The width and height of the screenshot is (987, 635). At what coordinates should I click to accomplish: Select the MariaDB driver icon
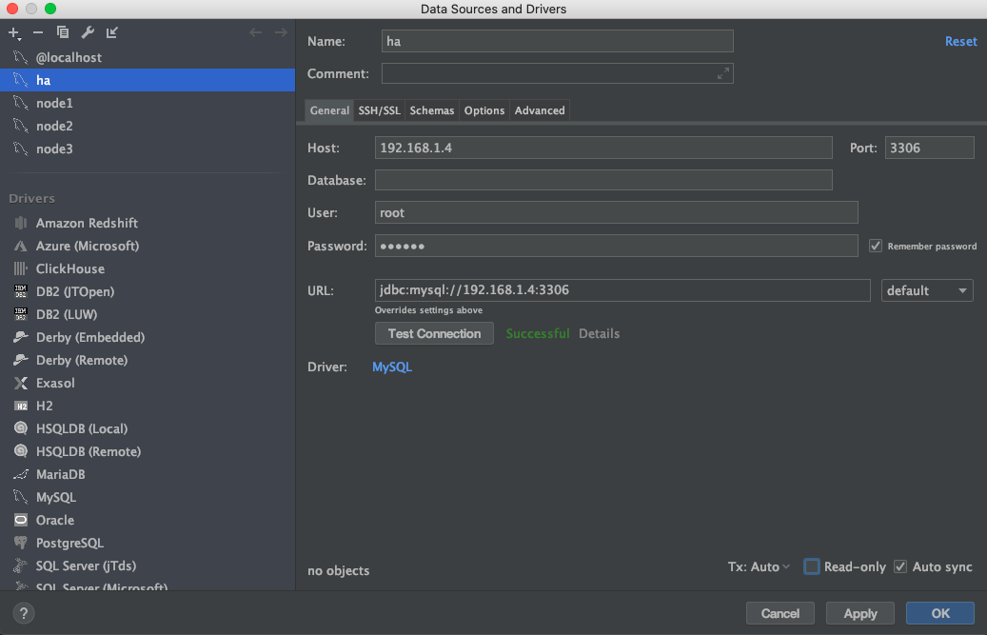21,474
